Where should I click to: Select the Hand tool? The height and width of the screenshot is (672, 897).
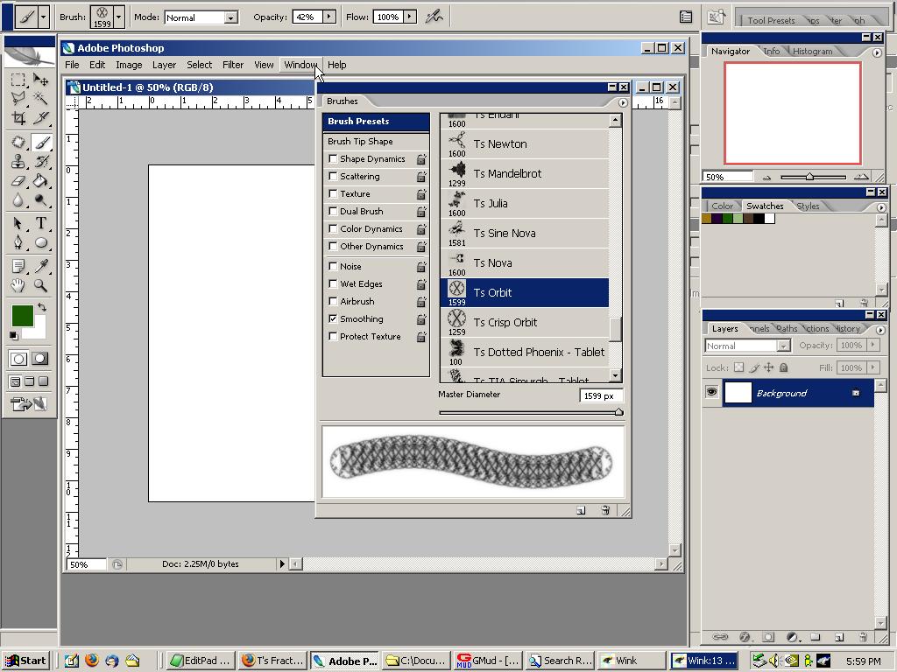tap(18, 285)
